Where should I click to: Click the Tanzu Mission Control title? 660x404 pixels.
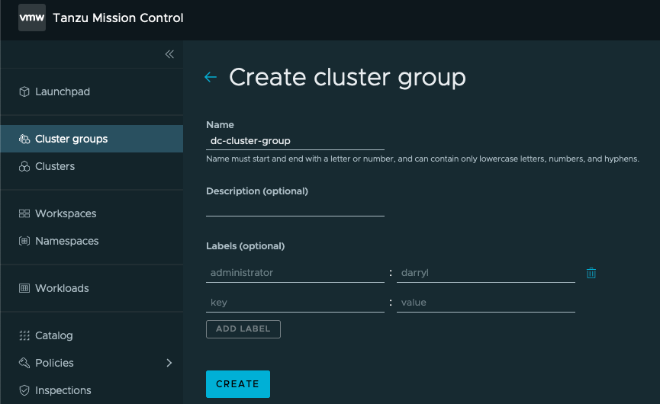(118, 18)
